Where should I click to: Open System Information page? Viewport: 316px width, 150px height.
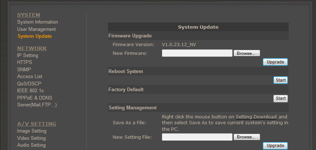coord(38,22)
